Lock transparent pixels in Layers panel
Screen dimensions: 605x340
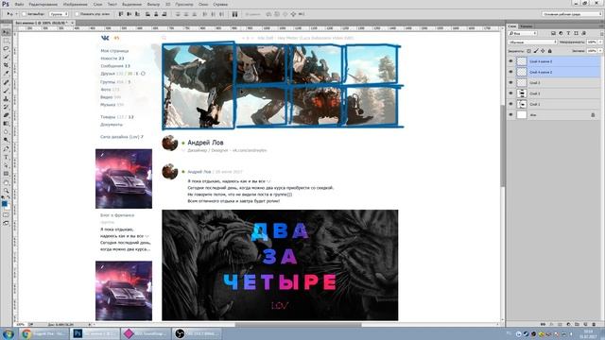click(528, 51)
